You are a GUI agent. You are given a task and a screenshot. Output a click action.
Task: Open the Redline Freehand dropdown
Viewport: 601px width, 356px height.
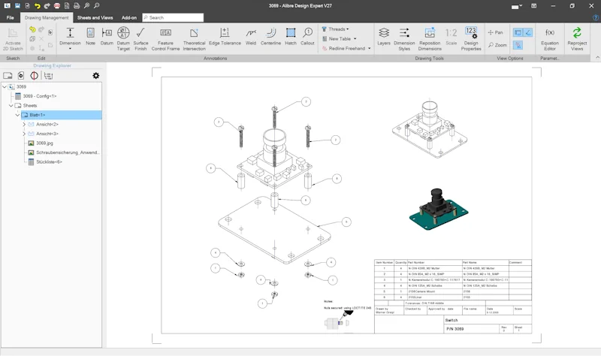[x=369, y=49]
